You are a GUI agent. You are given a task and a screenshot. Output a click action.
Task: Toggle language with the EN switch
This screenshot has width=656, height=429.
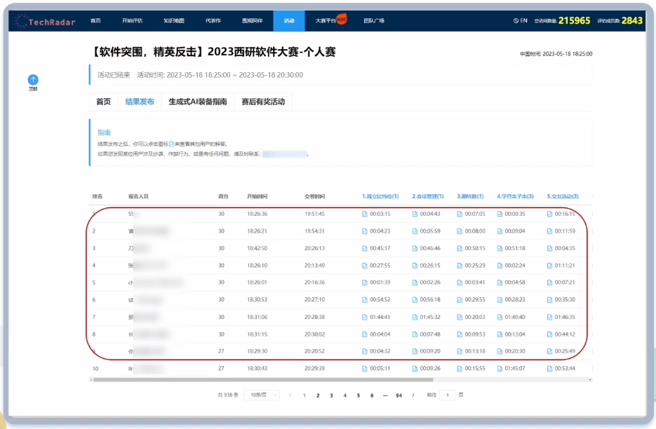[518, 20]
